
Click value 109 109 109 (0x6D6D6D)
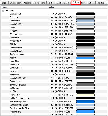[x=61, y=71]
